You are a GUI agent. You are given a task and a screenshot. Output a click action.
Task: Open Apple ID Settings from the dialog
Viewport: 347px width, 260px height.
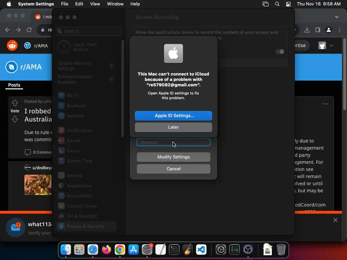click(x=173, y=116)
